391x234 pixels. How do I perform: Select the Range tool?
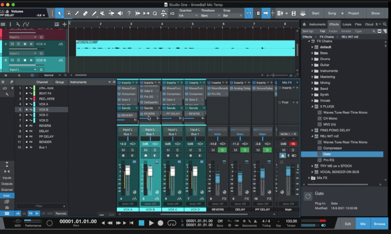point(68,13)
